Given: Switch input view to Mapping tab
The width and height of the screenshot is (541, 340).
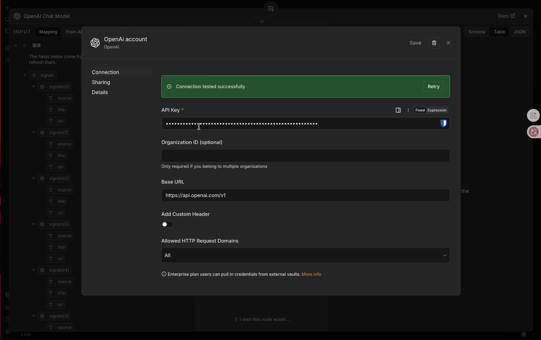Looking at the screenshot, I should [x=48, y=32].
